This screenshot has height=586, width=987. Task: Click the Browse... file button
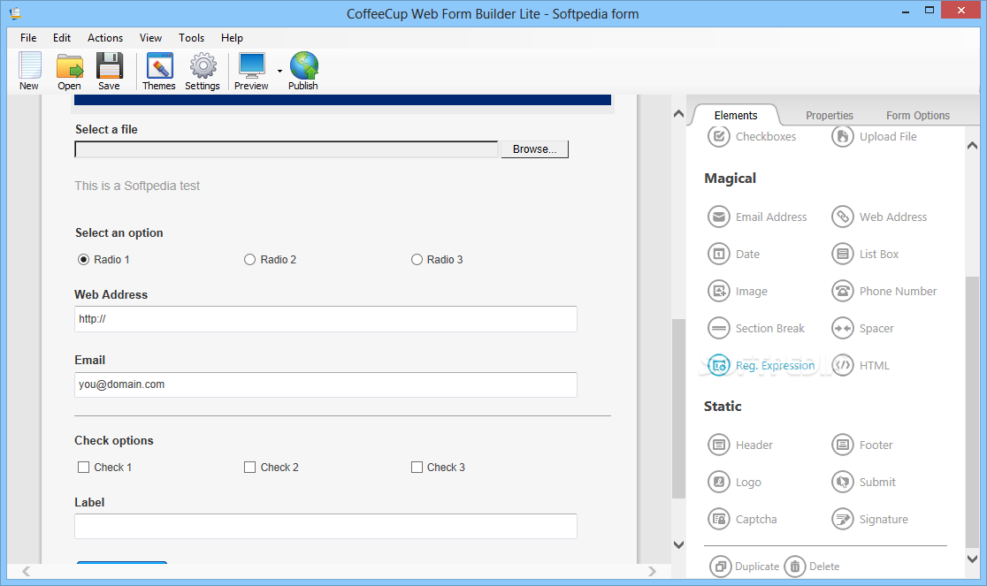(x=534, y=149)
